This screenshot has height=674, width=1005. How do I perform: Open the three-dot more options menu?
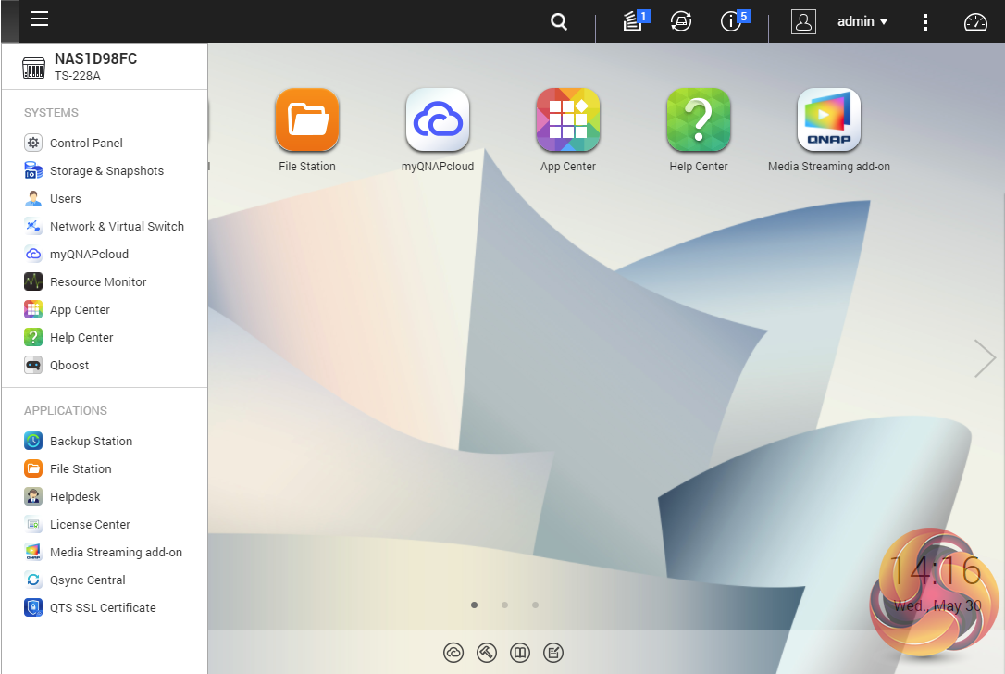tap(924, 22)
